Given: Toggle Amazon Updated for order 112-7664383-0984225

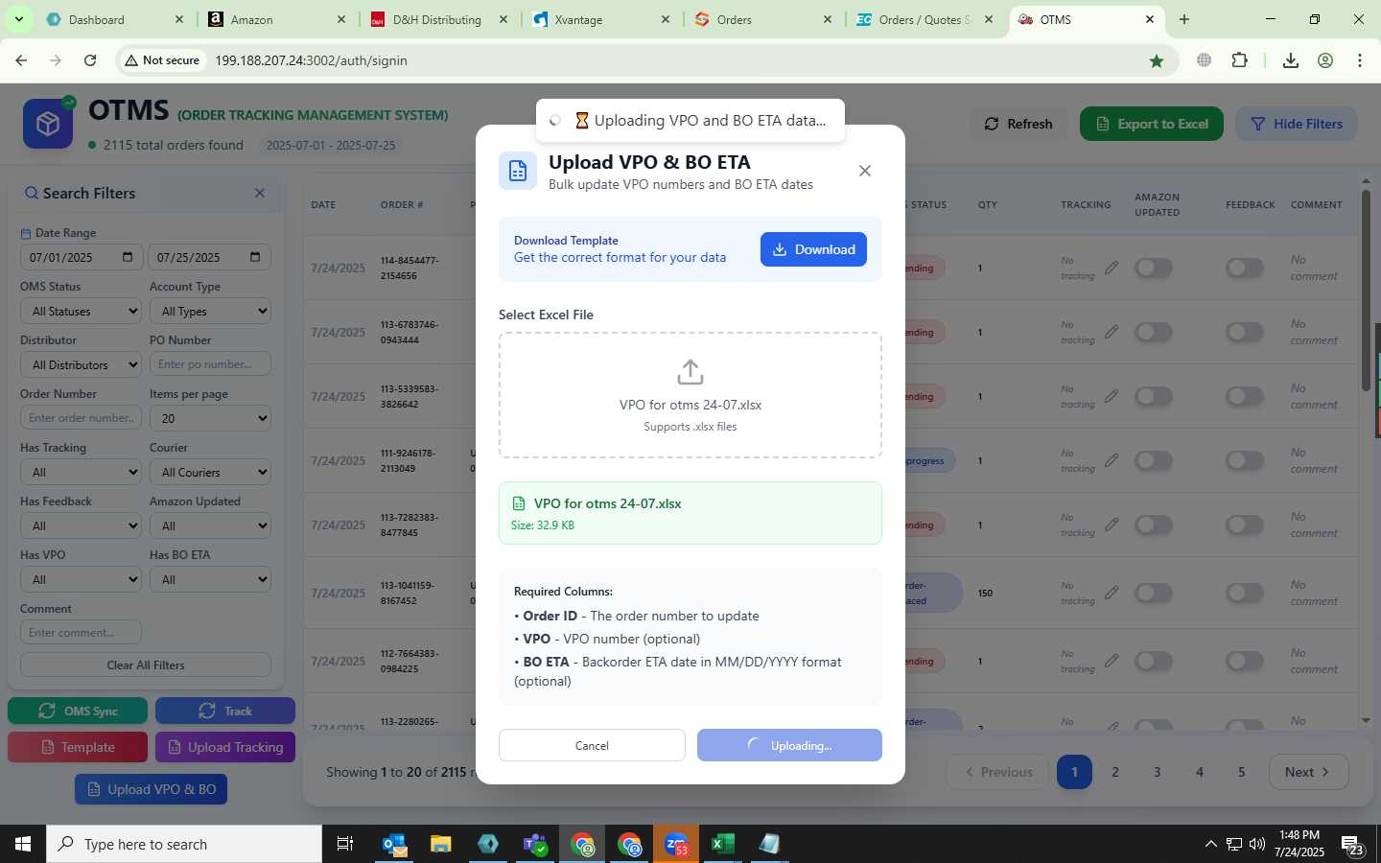Looking at the screenshot, I should (x=1154, y=661).
